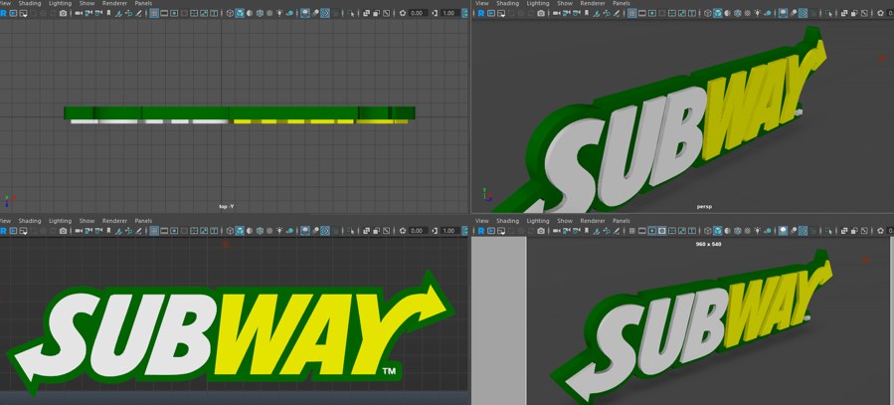This screenshot has width=894, height=405.
Task: Click the Textured icon in the bottom-left panel toolbar
Action: coord(269,231)
